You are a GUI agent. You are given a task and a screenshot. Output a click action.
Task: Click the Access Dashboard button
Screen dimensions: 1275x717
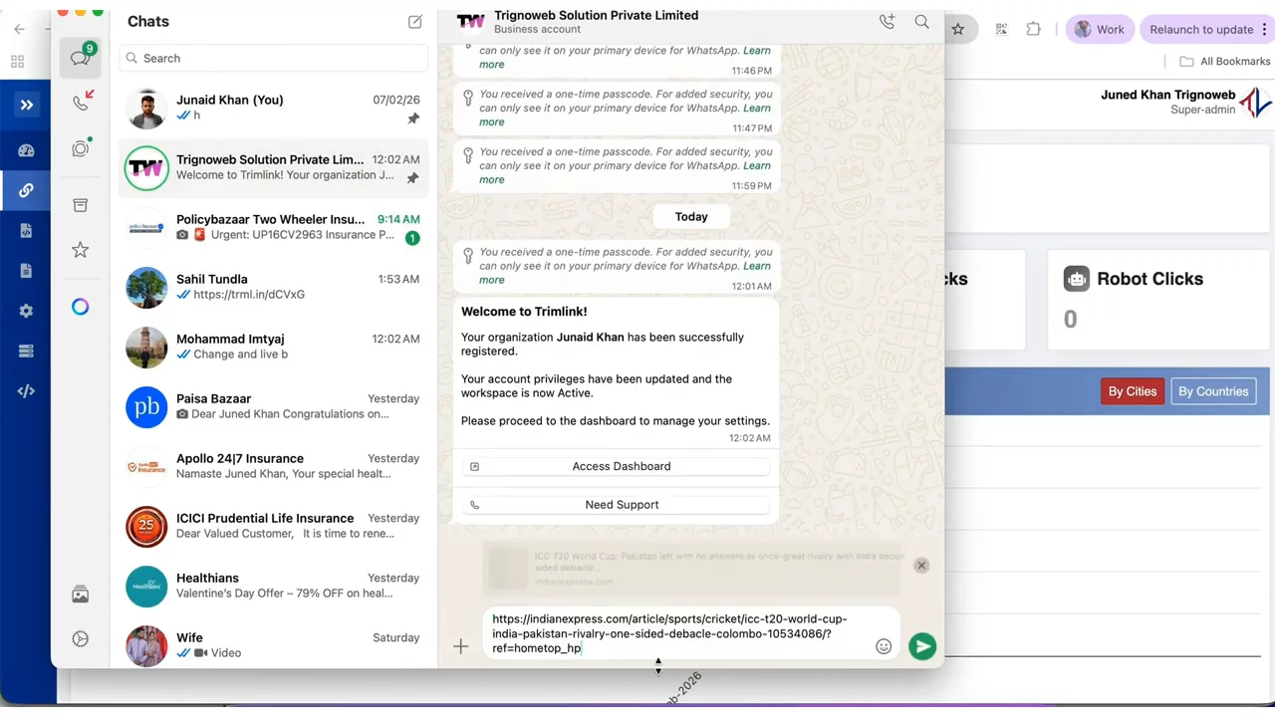coord(616,466)
